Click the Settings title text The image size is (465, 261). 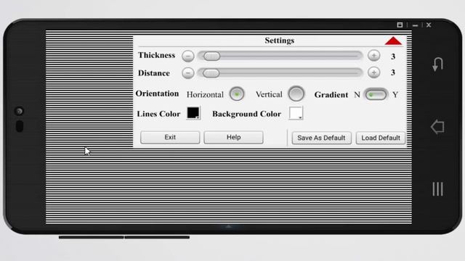pyautogui.click(x=279, y=41)
